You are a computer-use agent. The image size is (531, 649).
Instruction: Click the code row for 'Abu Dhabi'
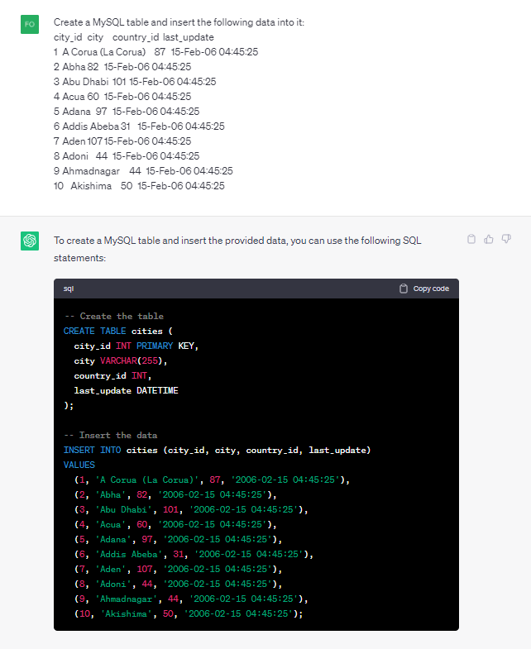point(191,510)
